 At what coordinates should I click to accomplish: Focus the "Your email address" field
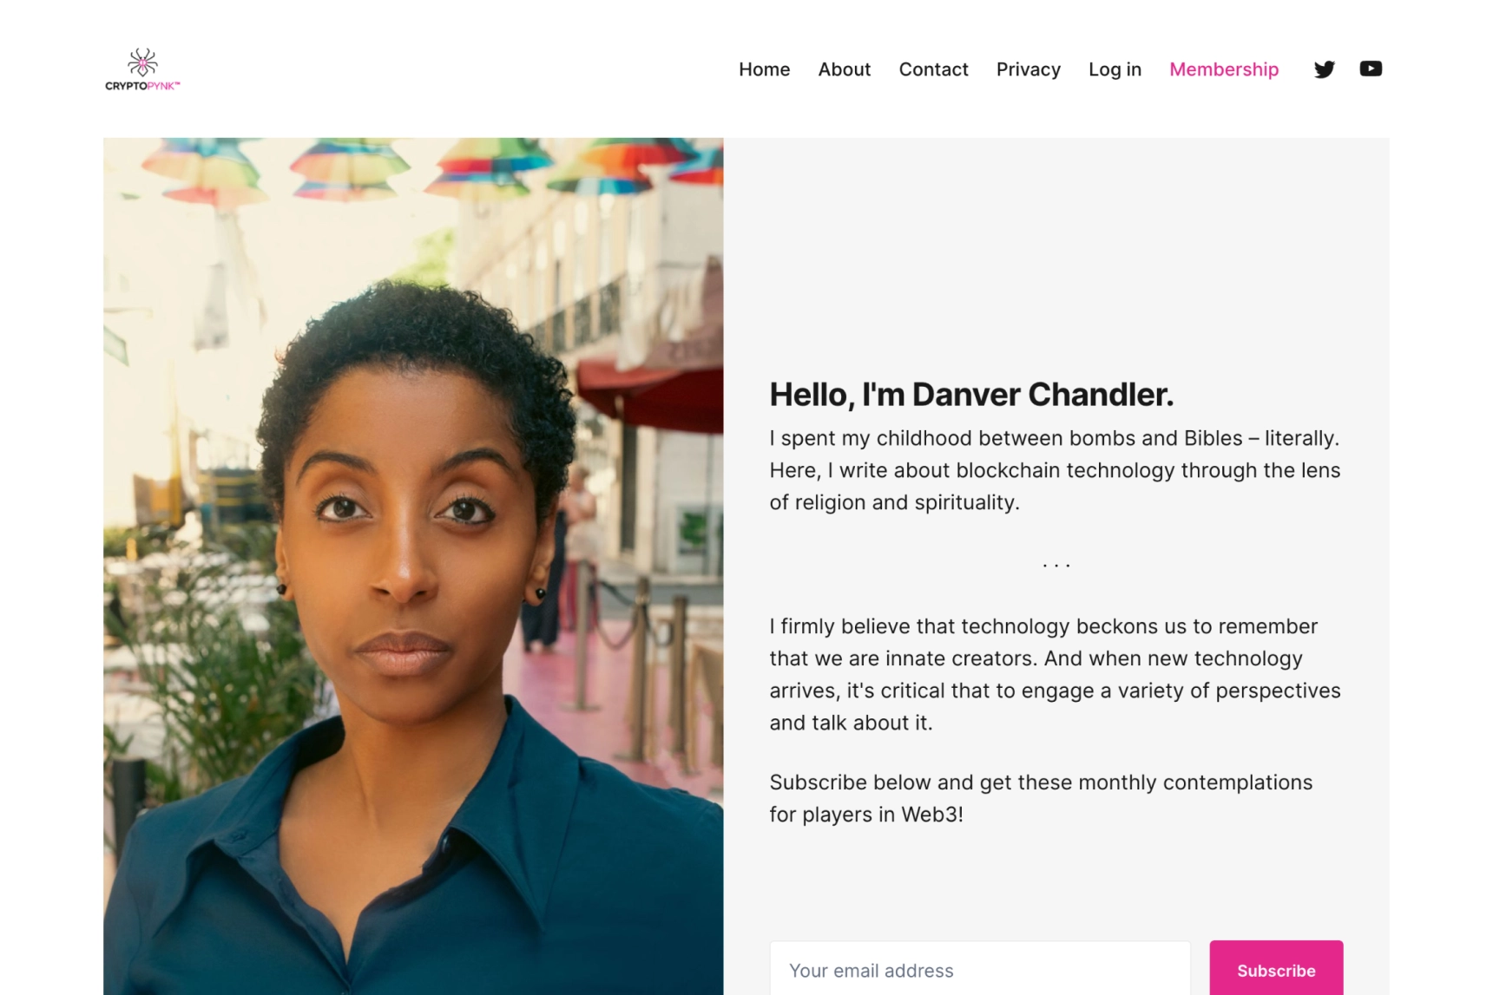980,969
